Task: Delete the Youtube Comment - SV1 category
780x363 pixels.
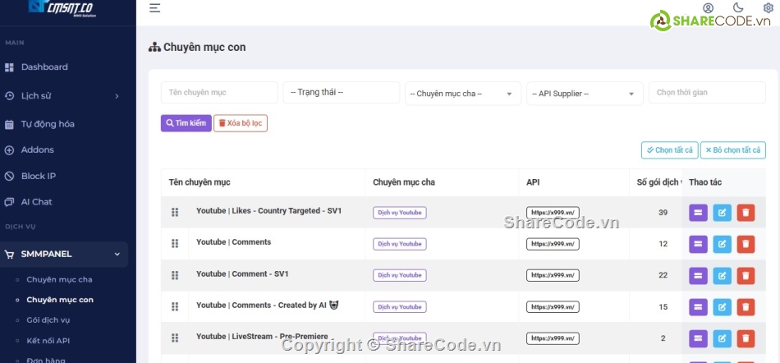Action: (746, 275)
